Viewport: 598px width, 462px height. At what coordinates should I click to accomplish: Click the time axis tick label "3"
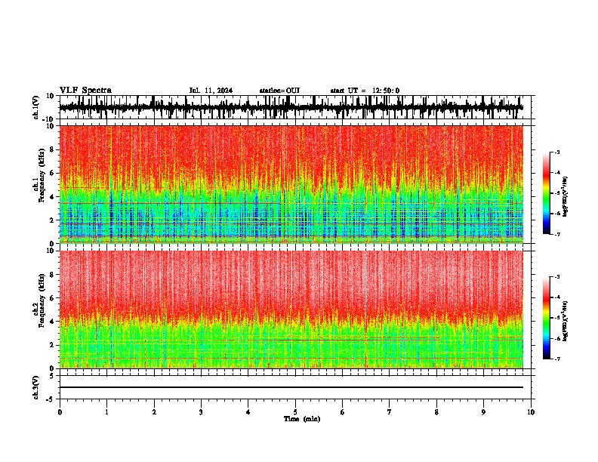201,412
